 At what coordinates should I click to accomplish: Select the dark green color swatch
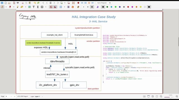click(107, 7)
